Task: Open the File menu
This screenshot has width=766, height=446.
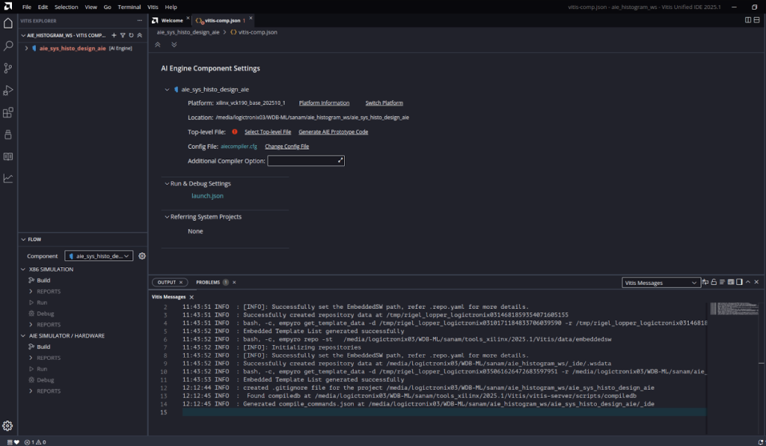Action: coord(27,7)
